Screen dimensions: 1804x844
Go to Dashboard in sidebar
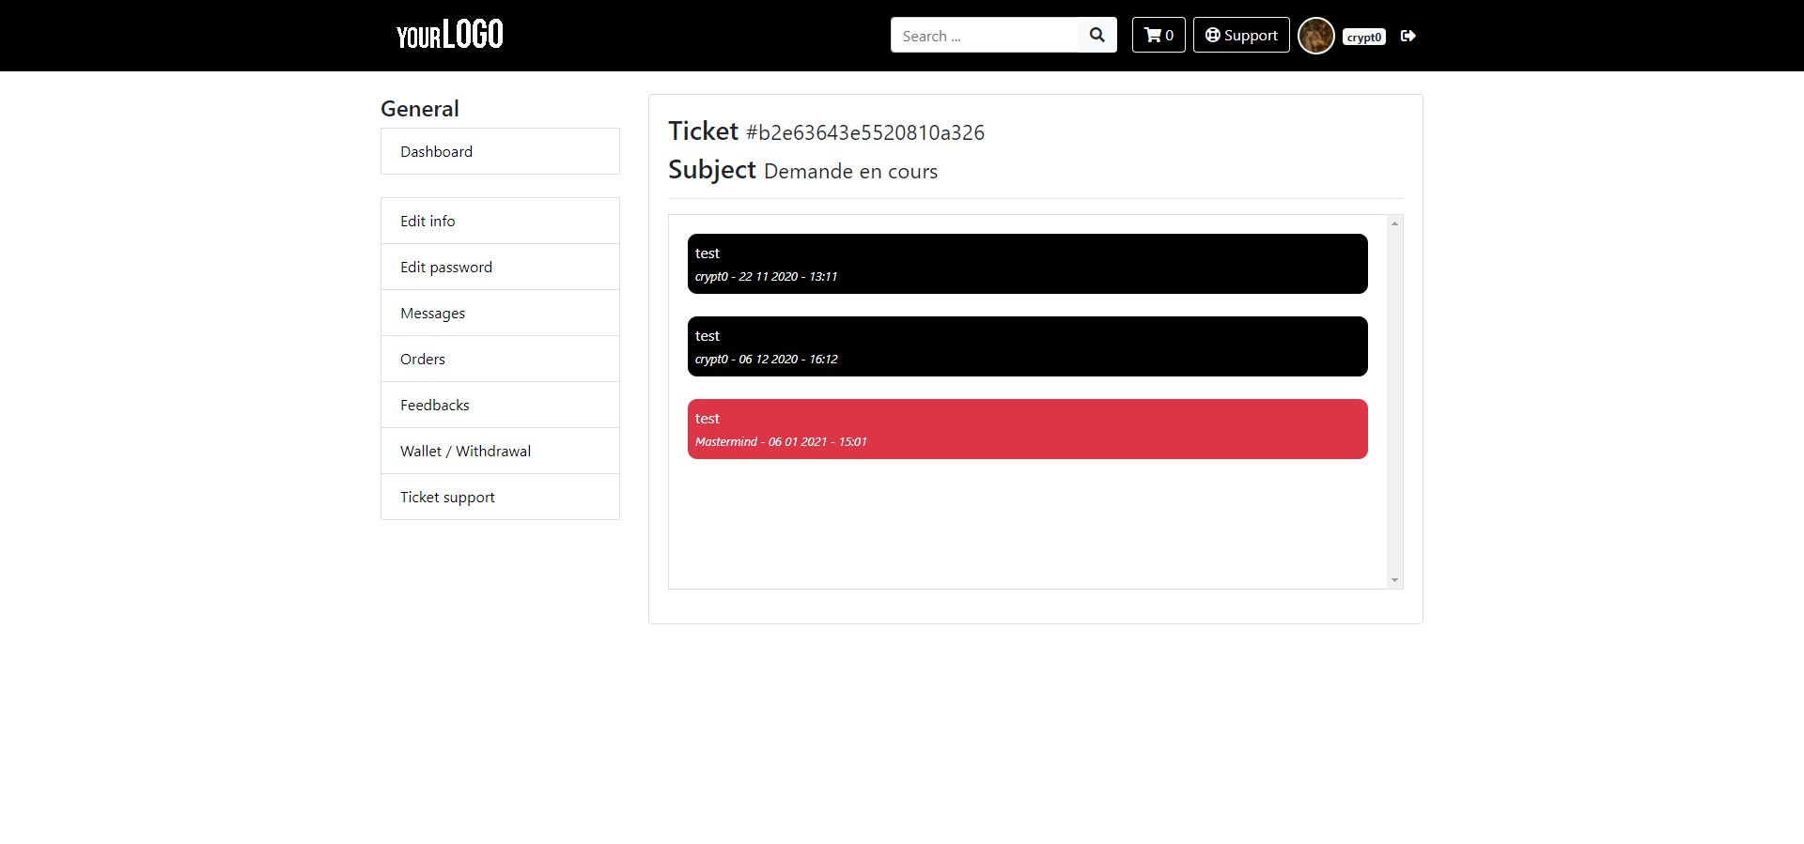pos(500,151)
